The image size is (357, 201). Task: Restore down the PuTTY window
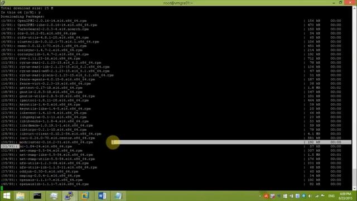pyautogui.click(x=341, y=3)
